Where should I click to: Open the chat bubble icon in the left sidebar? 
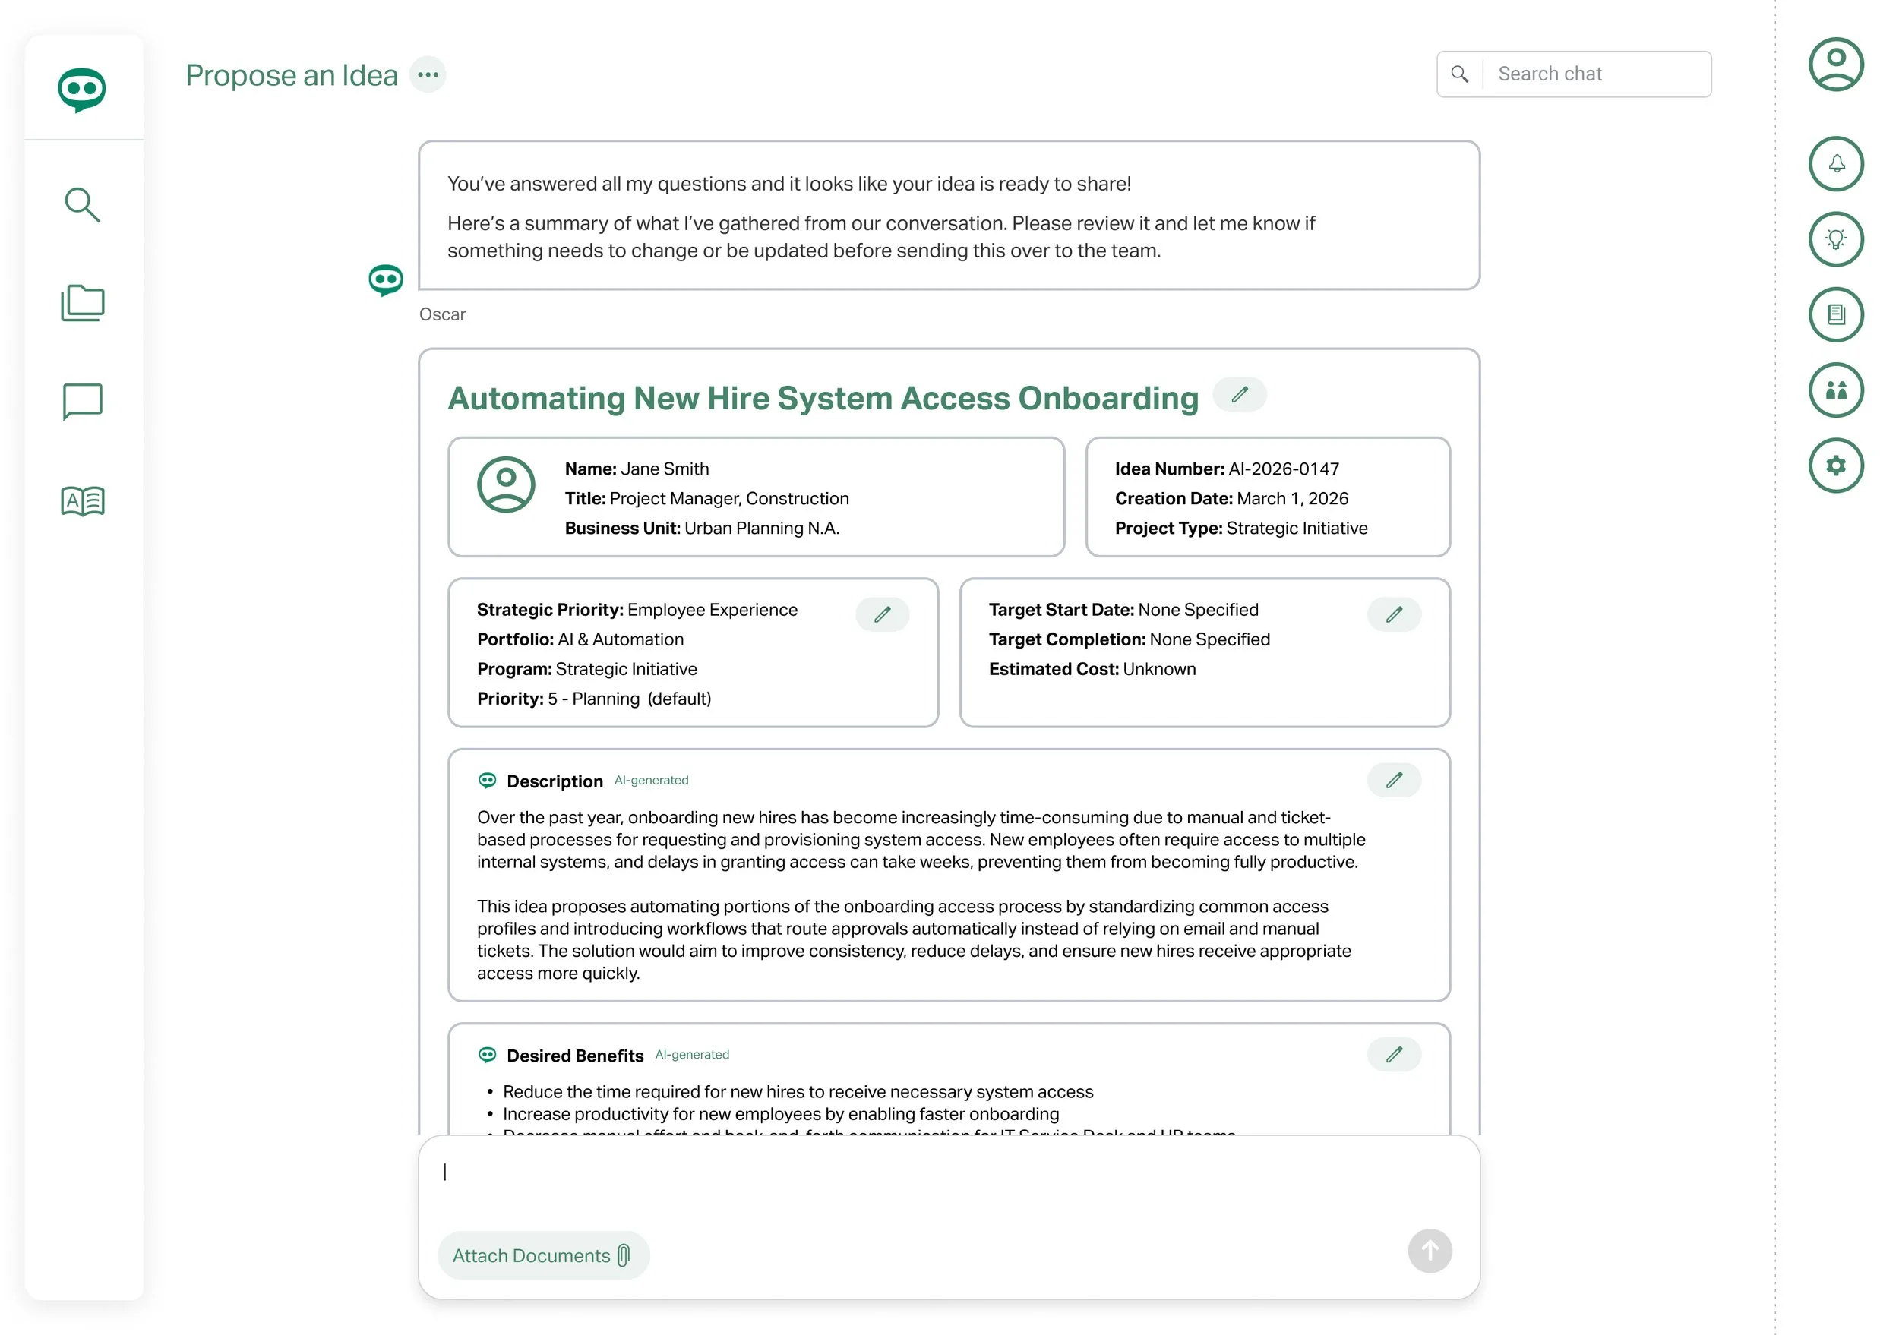pyautogui.click(x=82, y=402)
